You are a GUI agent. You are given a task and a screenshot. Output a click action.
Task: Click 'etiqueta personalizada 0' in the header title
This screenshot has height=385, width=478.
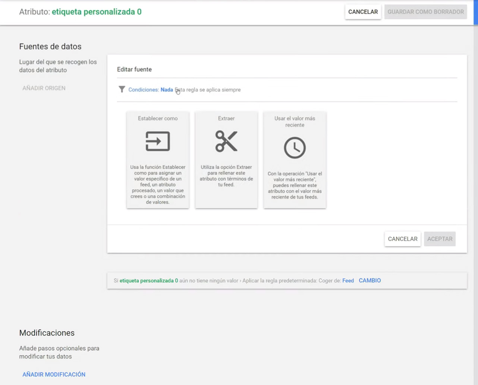point(97,12)
